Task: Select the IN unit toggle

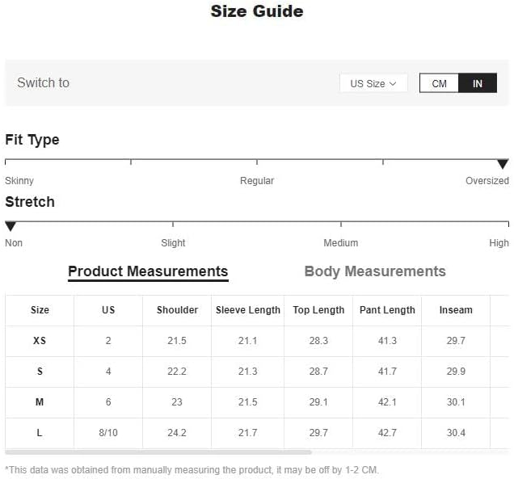Action: point(478,83)
